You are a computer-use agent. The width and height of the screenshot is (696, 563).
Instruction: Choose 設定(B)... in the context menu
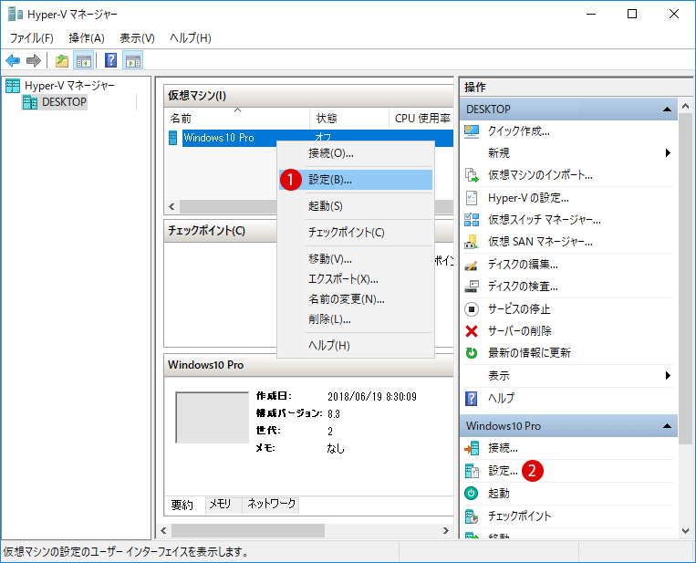tap(356, 180)
